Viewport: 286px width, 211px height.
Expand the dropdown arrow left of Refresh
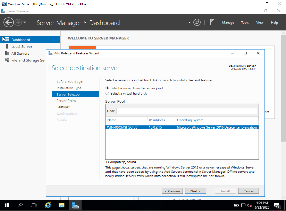[x=189, y=23]
